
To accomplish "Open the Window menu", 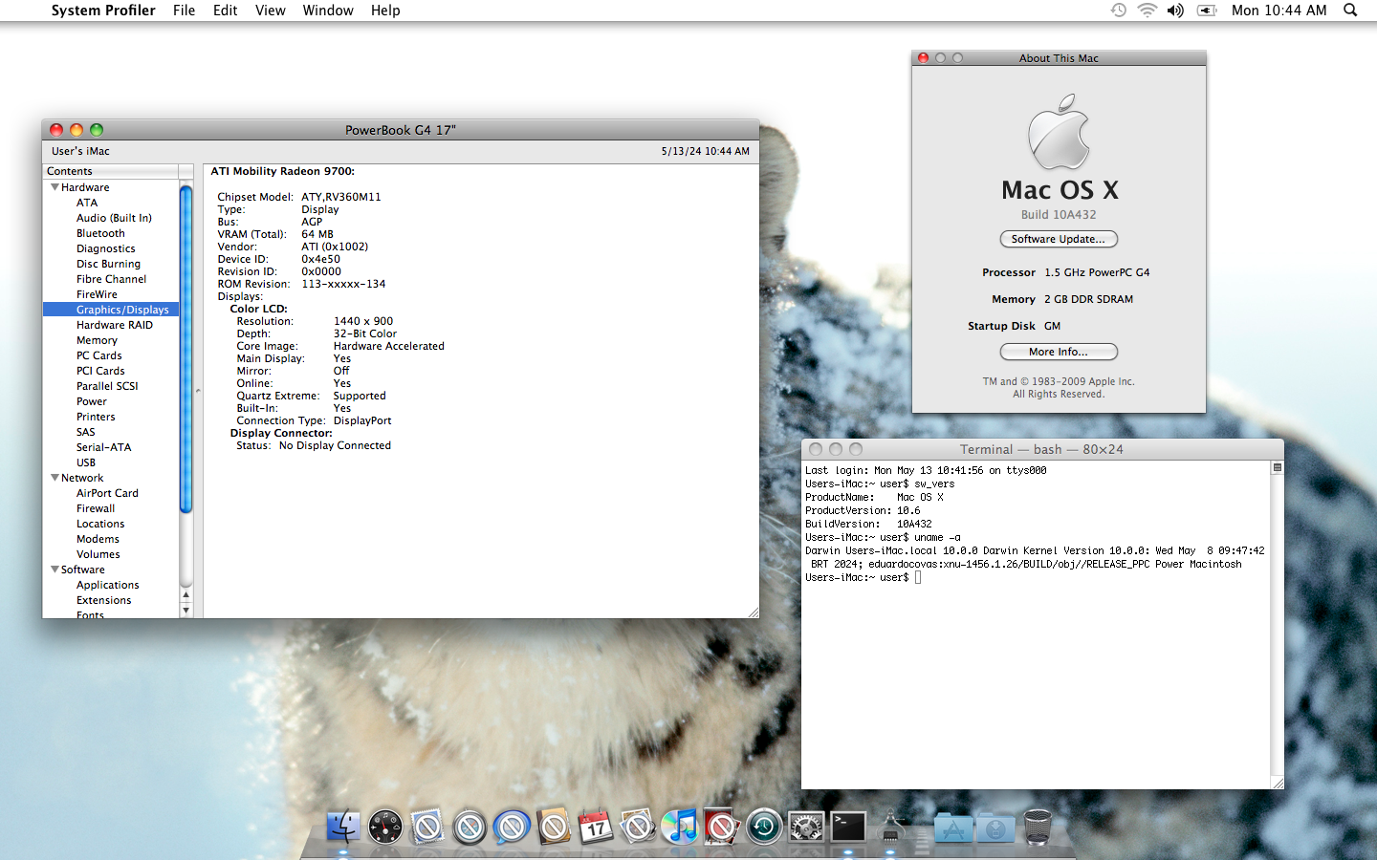I will 328,11.
